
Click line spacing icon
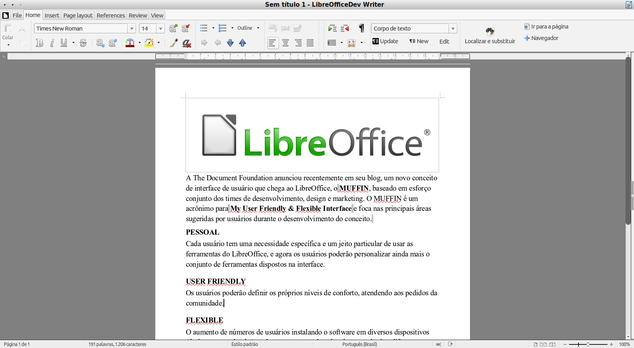(332, 43)
